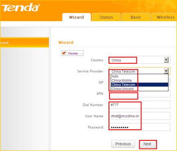
Task: Click the Dial Number field
Action: (139, 105)
